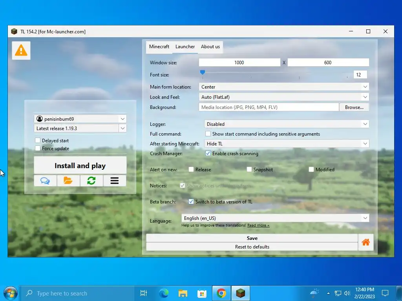The height and width of the screenshot is (301, 402).
Task: Switch to the About us tab
Action: click(210, 47)
